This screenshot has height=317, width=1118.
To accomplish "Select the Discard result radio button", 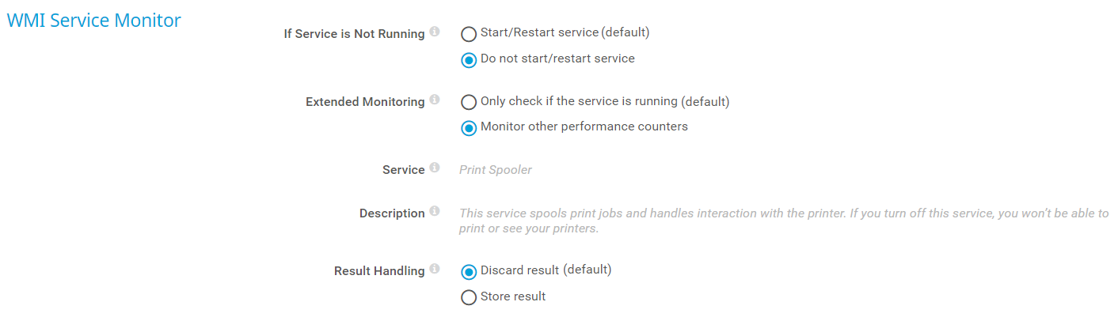I will pyautogui.click(x=469, y=272).
